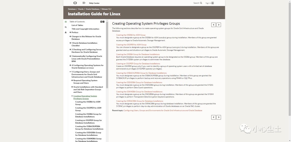
Task: Click bottom previous page arrow
Action: coord(213,117)
